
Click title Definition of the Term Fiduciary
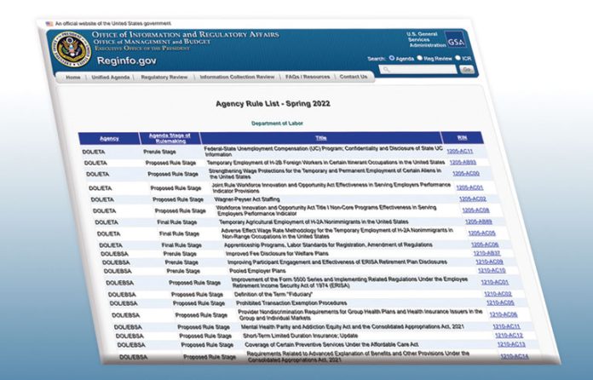point(273,294)
